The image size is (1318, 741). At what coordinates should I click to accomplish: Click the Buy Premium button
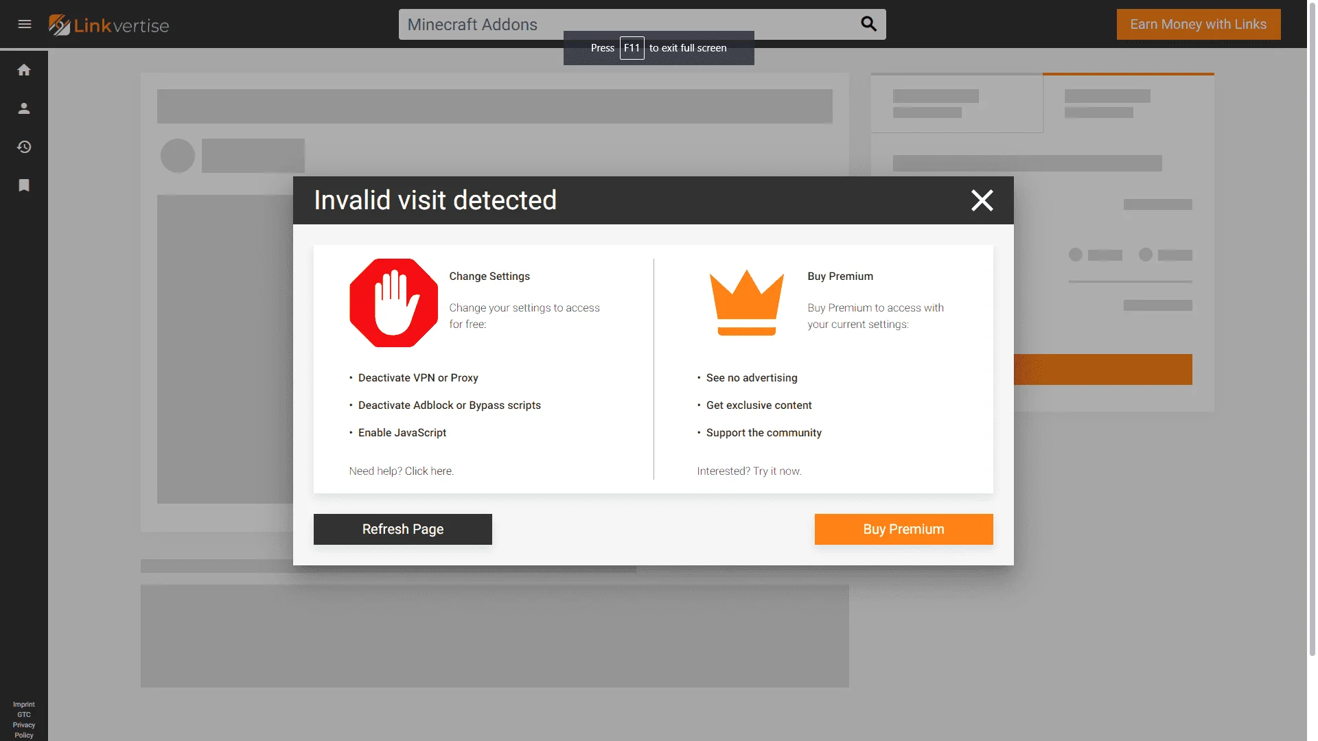[x=903, y=529]
